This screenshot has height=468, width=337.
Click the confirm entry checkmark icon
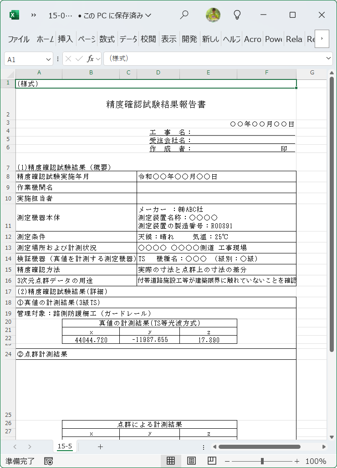(x=79, y=59)
